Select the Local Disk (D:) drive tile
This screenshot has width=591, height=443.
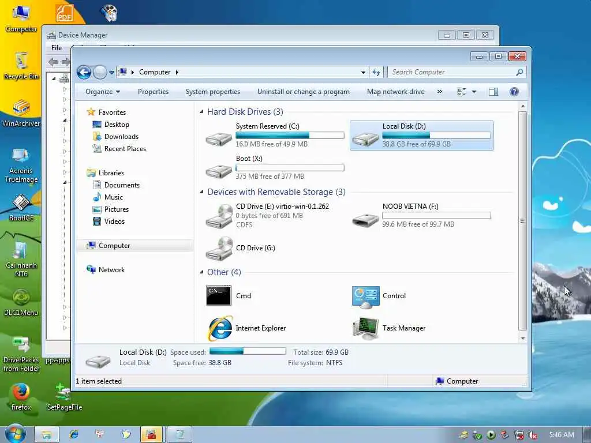point(422,135)
